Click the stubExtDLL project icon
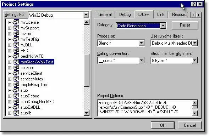Image resolution: width=209 pixels, height=136 pixels. pyautogui.click(x=16, y=107)
